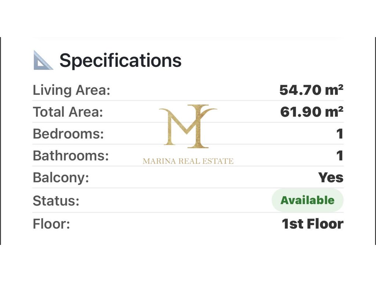The height and width of the screenshot is (282, 376).
Task: Select the 61.90 m² total area value
Action: (312, 112)
